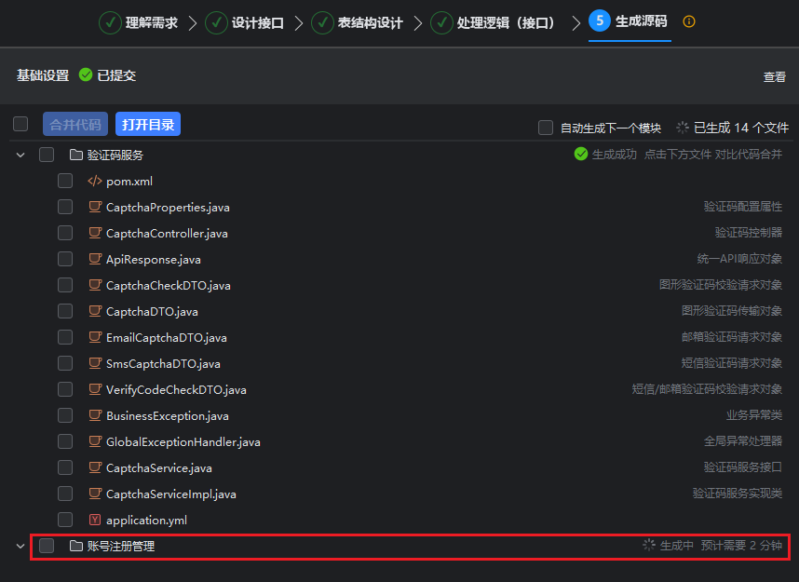The width and height of the screenshot is (799, 582).
Task: Enable the 自动生成下一个模块 checkbox
Action: pyautogui.click(x=546, y=128)
